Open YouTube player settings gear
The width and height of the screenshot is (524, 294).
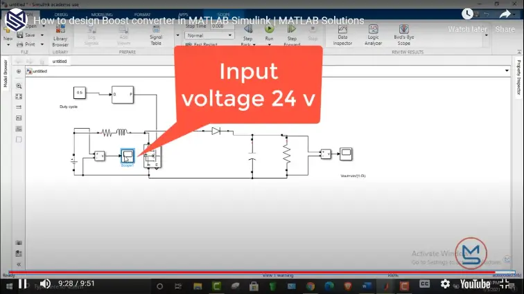coord(446,284)
